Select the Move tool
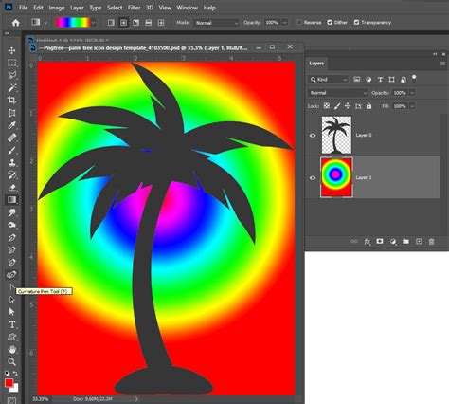The image size is (449, 404). [12, 50]
